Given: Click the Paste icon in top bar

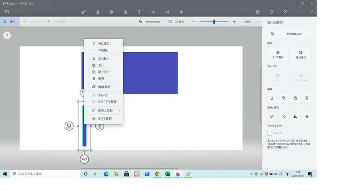Looking at the screenshot, I should click(x=258, y=12).
